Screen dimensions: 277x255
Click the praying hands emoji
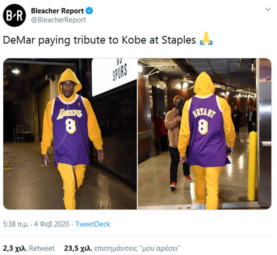(206, 39)
